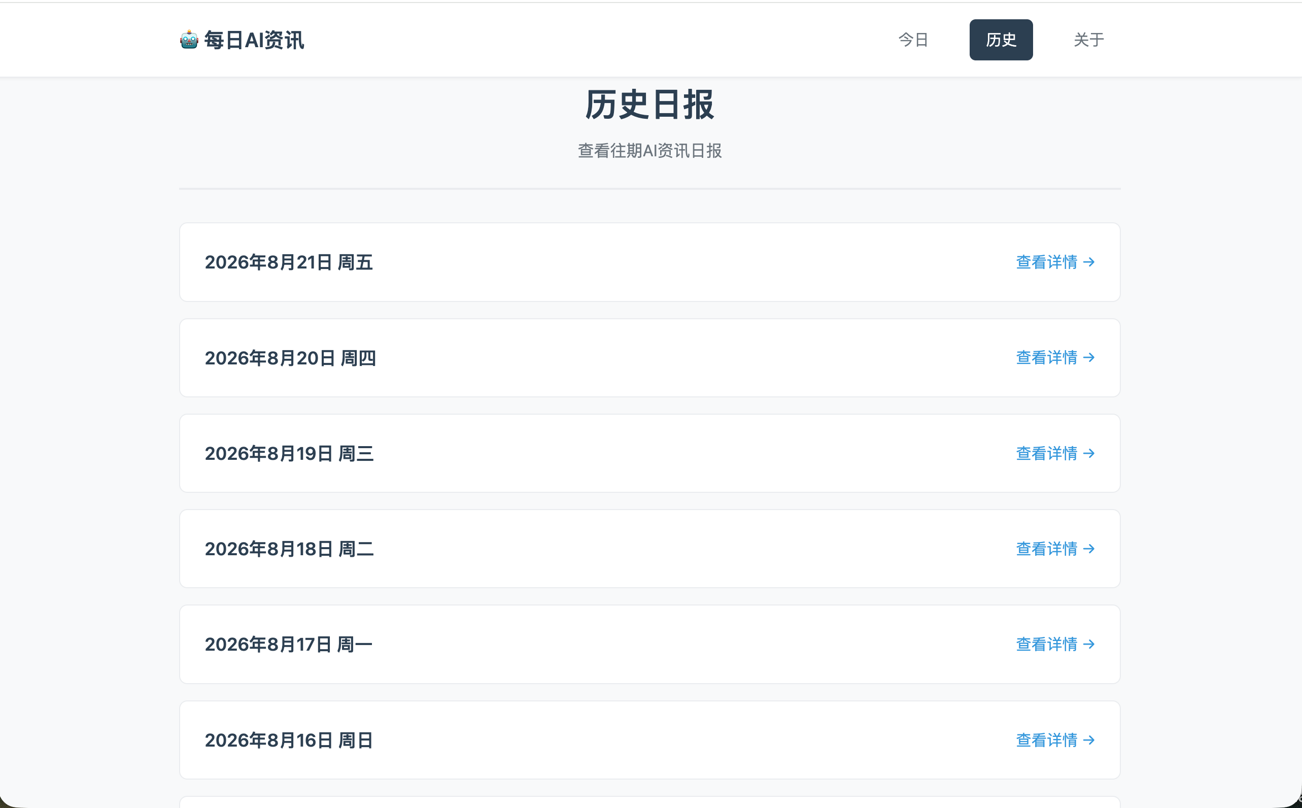Screen dimensions: 1302x808
Task: Open 查看详情 for 2026年8月18日 周二
Action: [1055, 549]
